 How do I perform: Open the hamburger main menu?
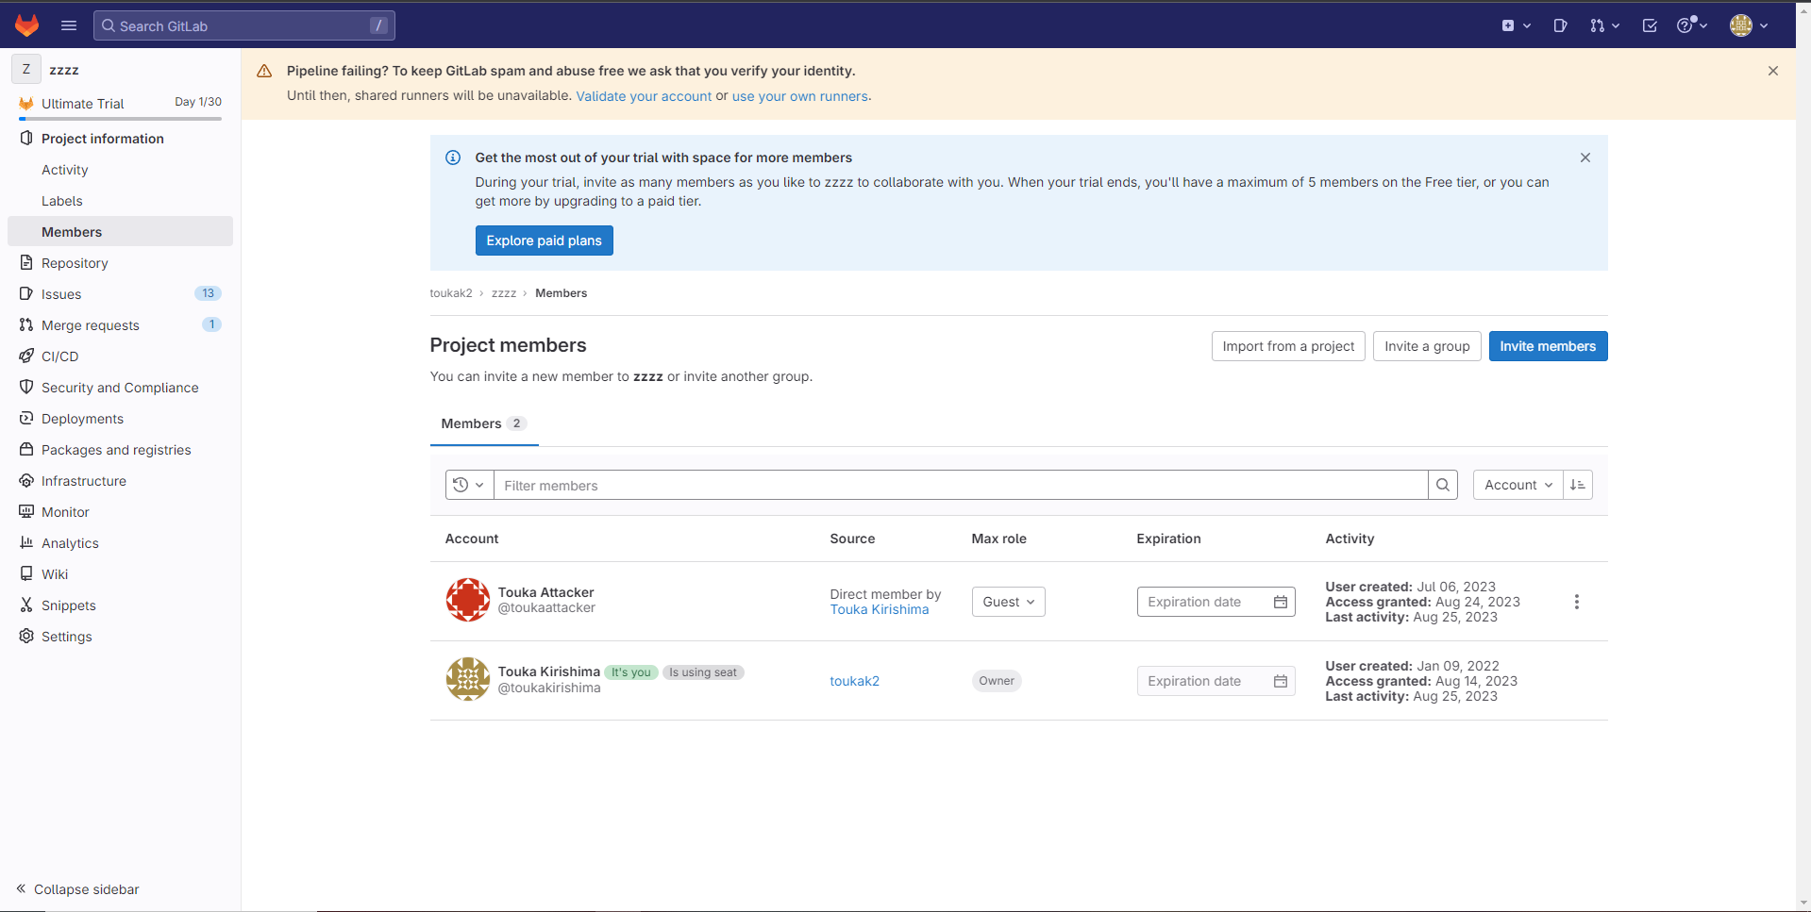(x=69, y=25)
